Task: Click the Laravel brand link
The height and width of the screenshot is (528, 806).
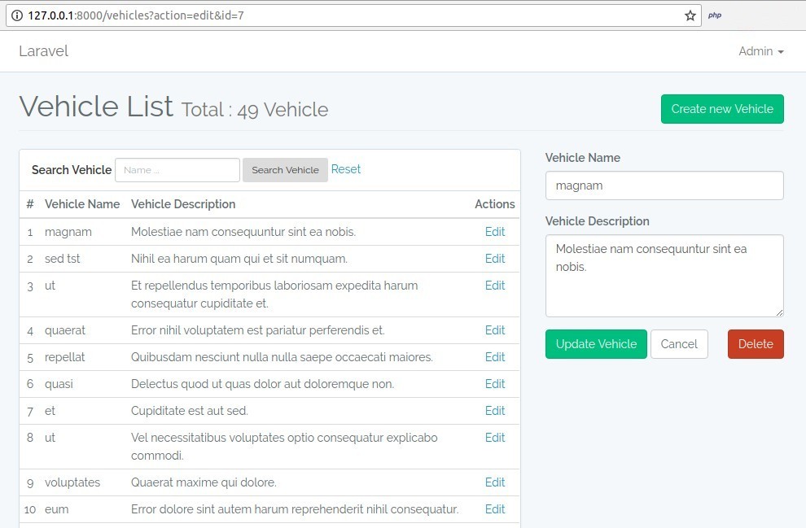Action: click(43, 51)
